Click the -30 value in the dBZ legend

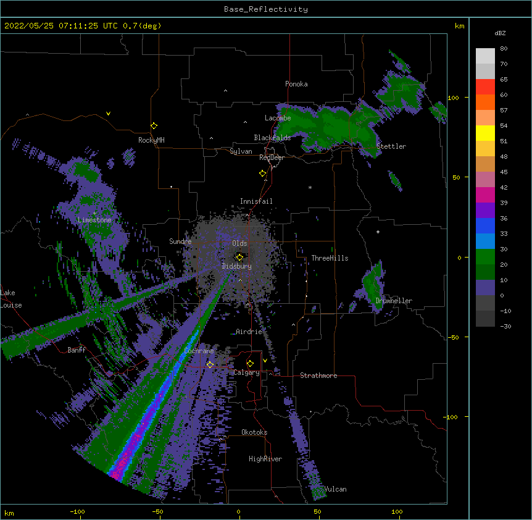(x=505, y=326)
